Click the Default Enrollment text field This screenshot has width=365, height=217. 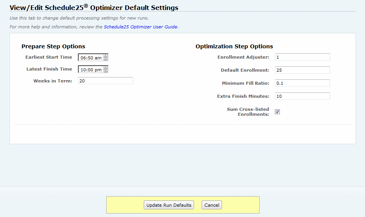point(302,70)
